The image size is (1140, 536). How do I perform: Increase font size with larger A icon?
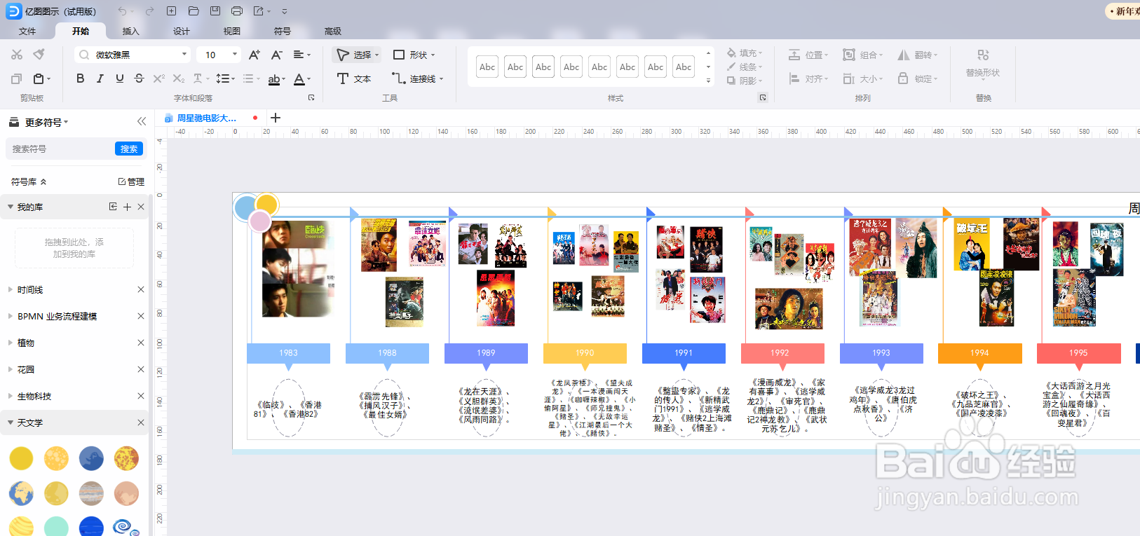point(255,55)
